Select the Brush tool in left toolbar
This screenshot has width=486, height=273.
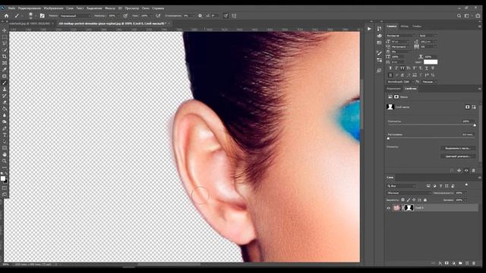click(5, 83)
